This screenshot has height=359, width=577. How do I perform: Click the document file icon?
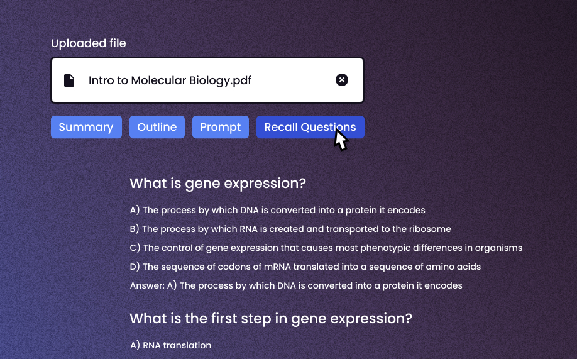point(70,80)
